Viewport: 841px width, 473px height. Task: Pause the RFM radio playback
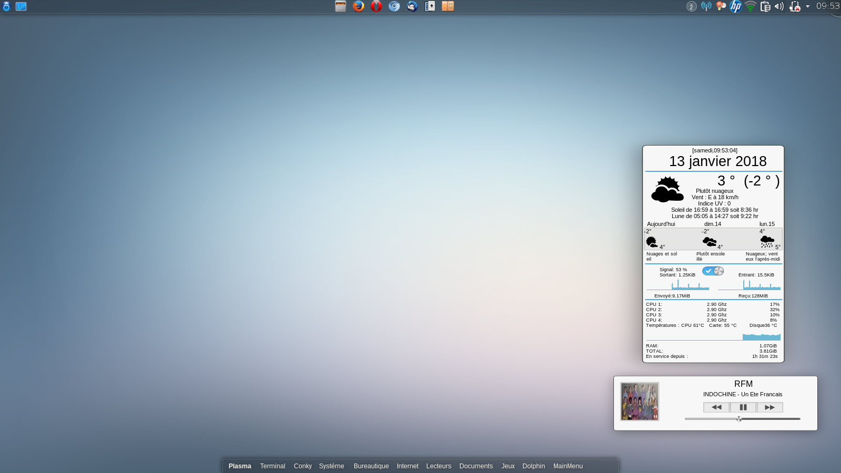[743, 407]
